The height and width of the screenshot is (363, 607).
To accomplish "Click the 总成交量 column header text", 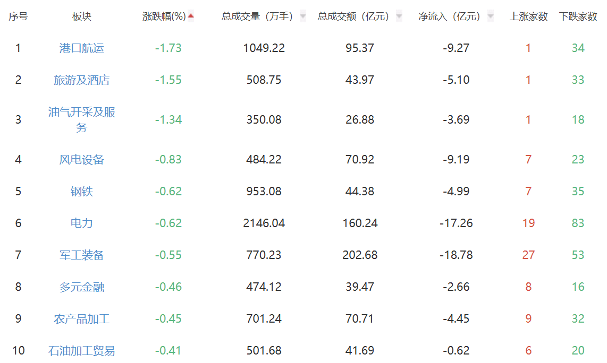I will [x=240, y=16].
